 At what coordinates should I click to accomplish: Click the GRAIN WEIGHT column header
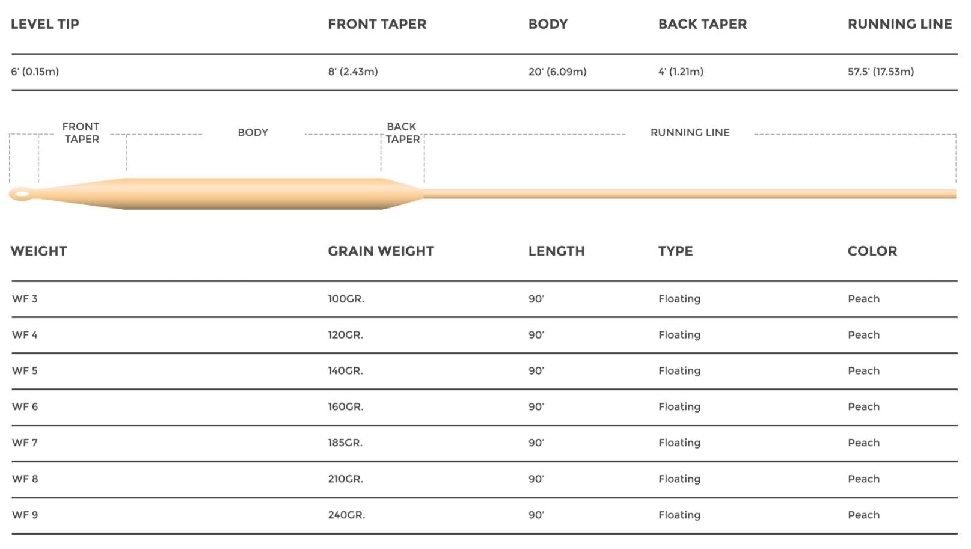(381, 251)
